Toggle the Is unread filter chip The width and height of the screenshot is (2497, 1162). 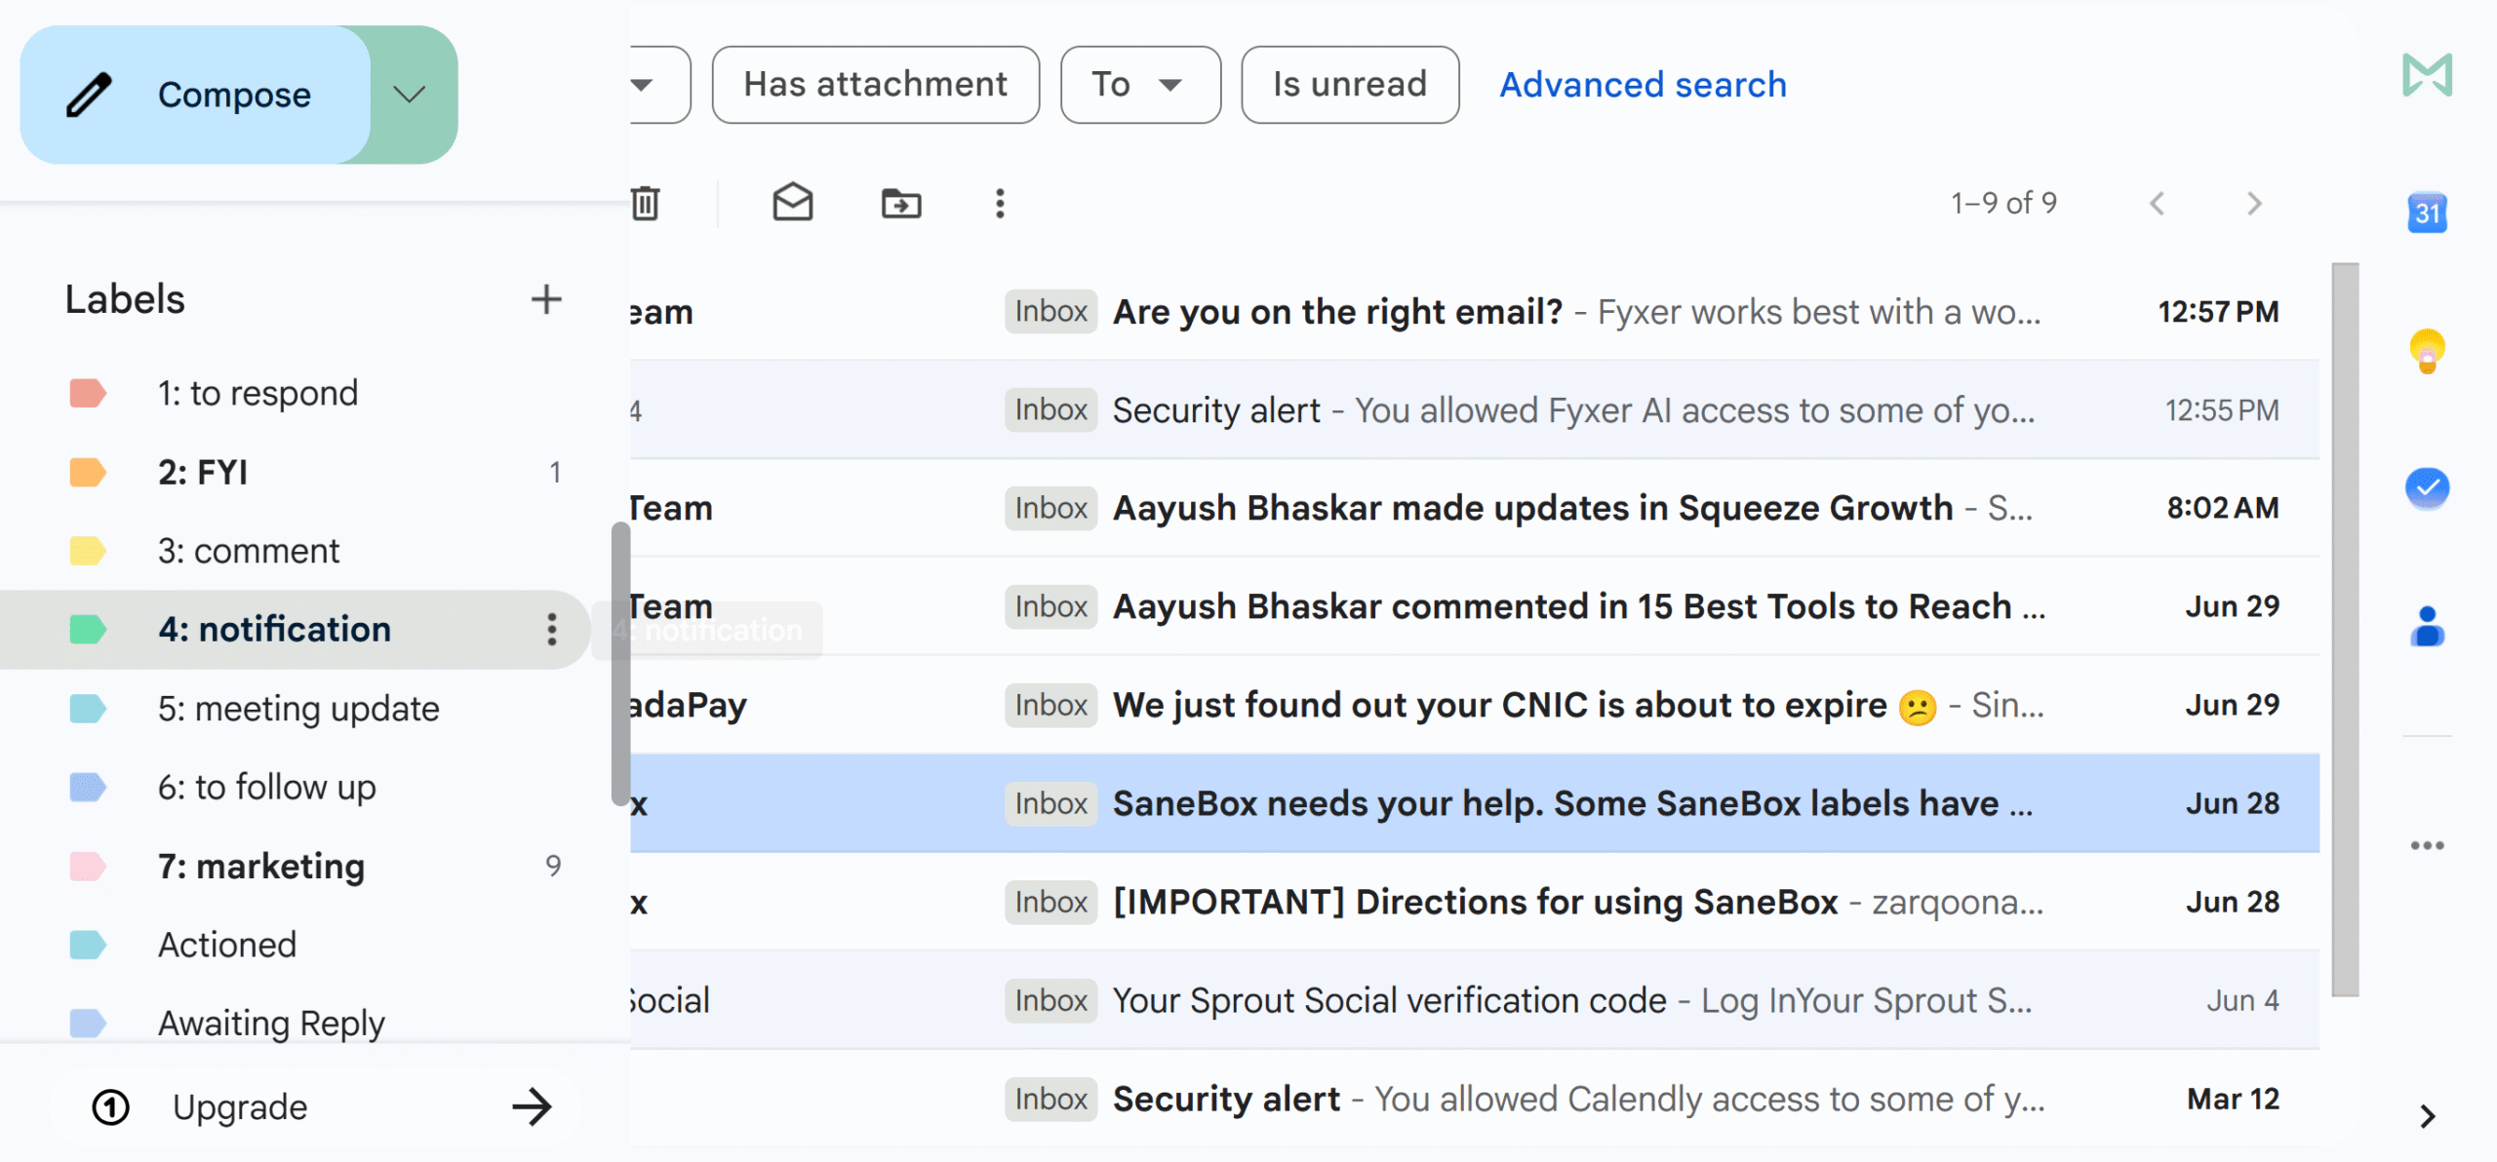pyautogui.click(x=1350, y=85)
